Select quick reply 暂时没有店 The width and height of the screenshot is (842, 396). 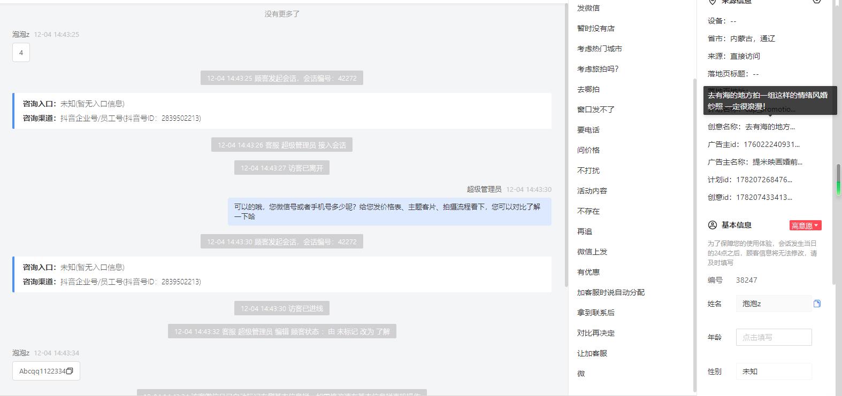pyautogui.click(x=596, y=28)
